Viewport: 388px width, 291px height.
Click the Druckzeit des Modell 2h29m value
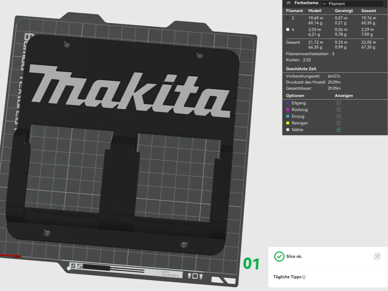click(x=334, y=82)
